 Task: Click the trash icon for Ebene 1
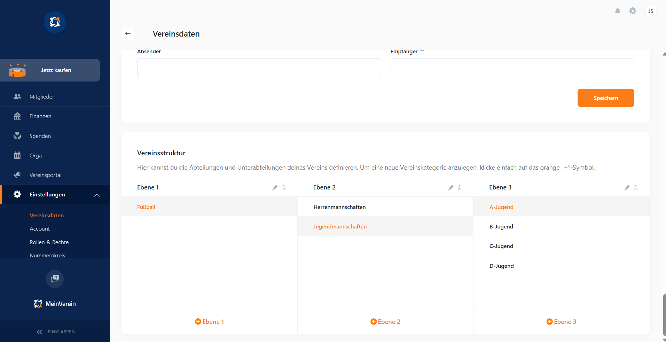click(x=283, y=188)
